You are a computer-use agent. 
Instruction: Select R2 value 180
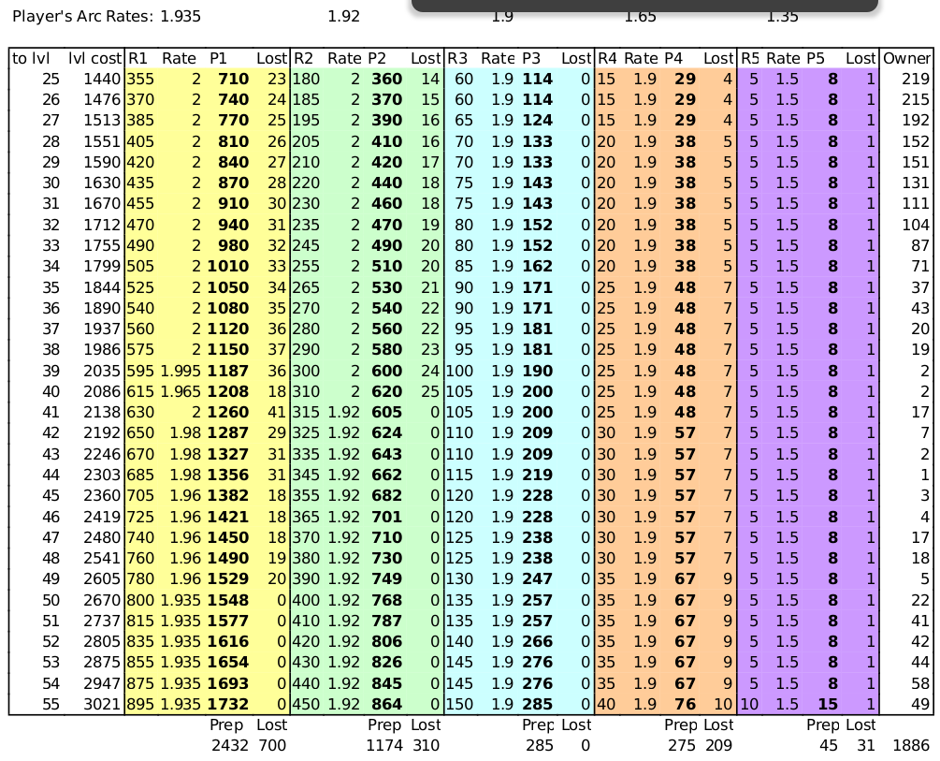tap(306, 80)
